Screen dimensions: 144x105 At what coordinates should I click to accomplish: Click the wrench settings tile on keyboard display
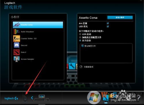tap(72, 66)
